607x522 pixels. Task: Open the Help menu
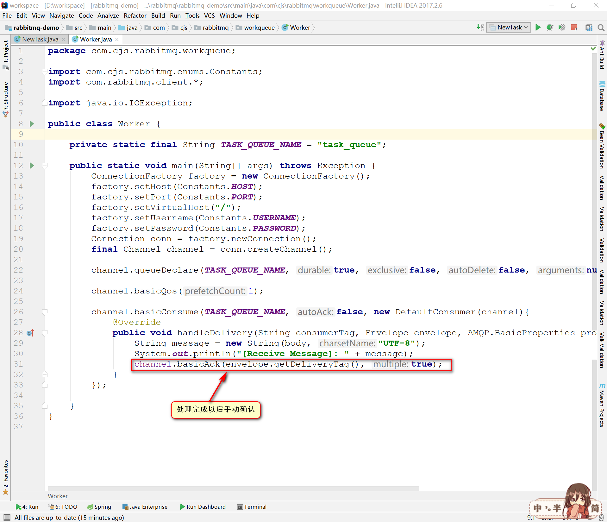pyautogui.click(x=253, y=16)
